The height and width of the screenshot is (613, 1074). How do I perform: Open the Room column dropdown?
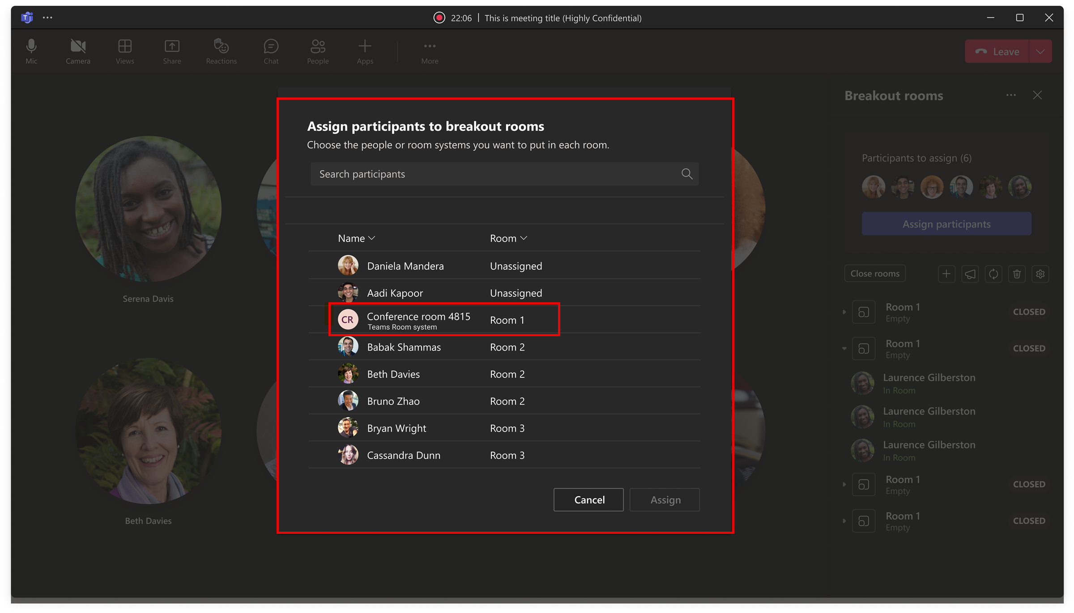pos(509,238)
